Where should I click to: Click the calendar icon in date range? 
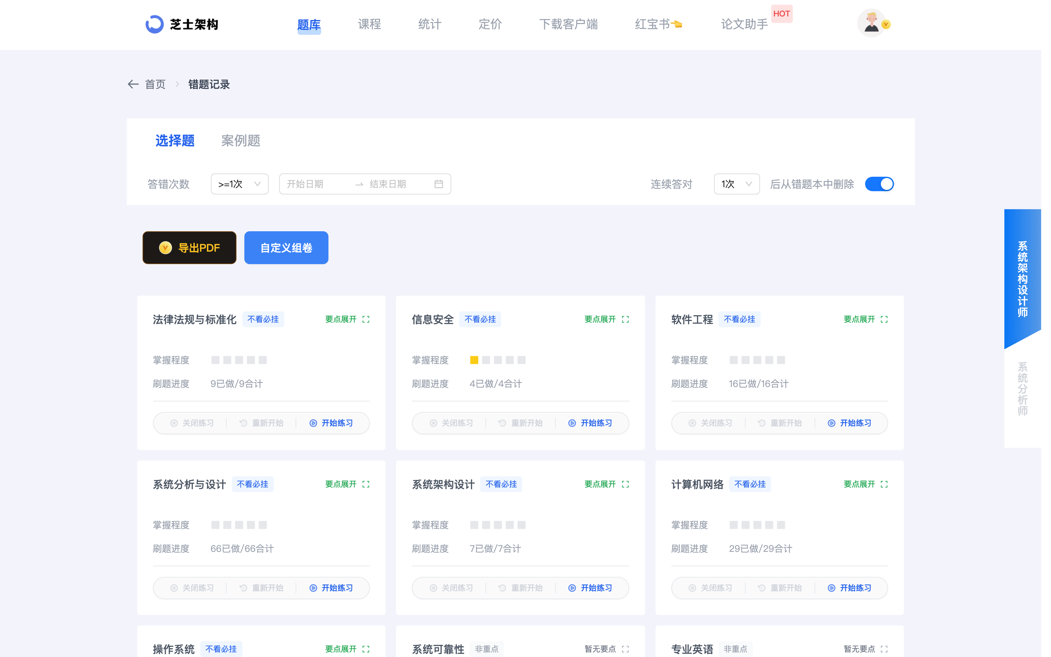click(439, 184)
